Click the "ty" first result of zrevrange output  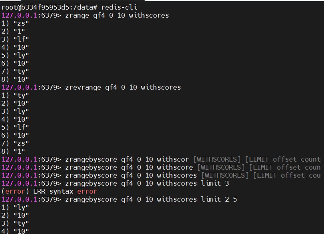21,96
